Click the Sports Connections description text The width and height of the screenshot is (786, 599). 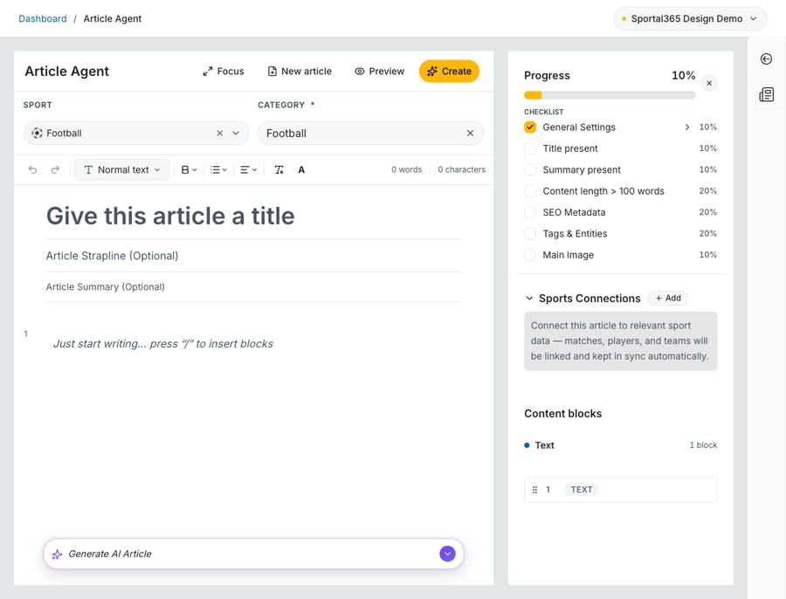coord(620,341)
